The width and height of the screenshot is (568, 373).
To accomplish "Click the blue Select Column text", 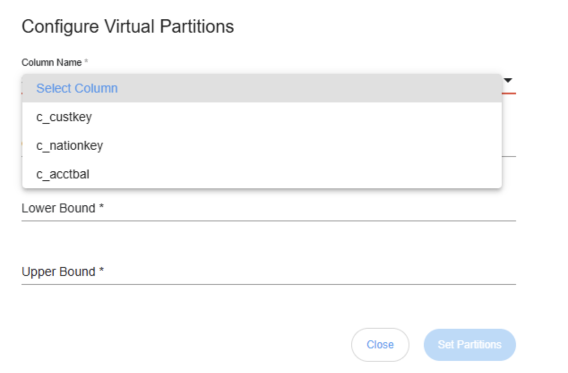I will (x=77, y=89).
